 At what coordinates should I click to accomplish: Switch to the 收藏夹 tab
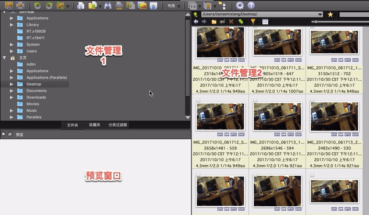pos(94,125)
